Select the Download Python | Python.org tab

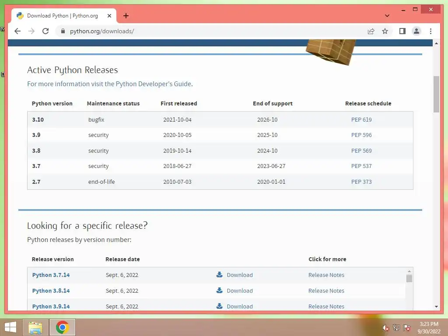64,16
